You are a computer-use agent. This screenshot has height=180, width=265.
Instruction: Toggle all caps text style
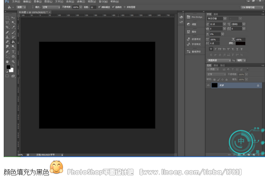coord(220,49)
